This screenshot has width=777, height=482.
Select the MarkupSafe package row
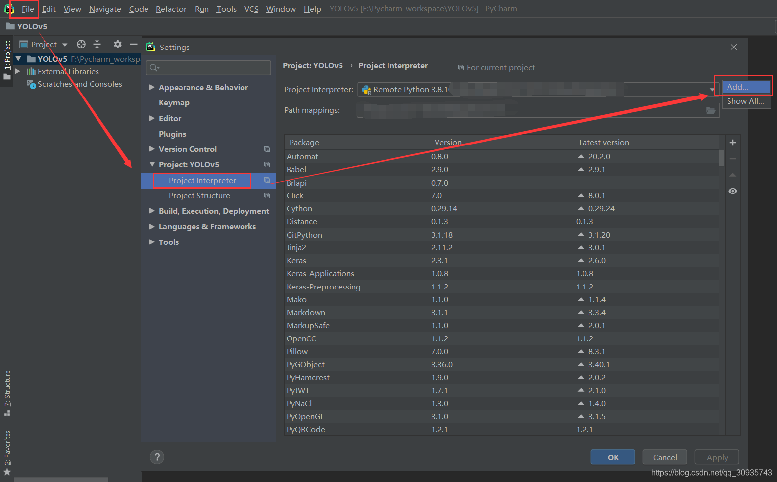[501, 325]
